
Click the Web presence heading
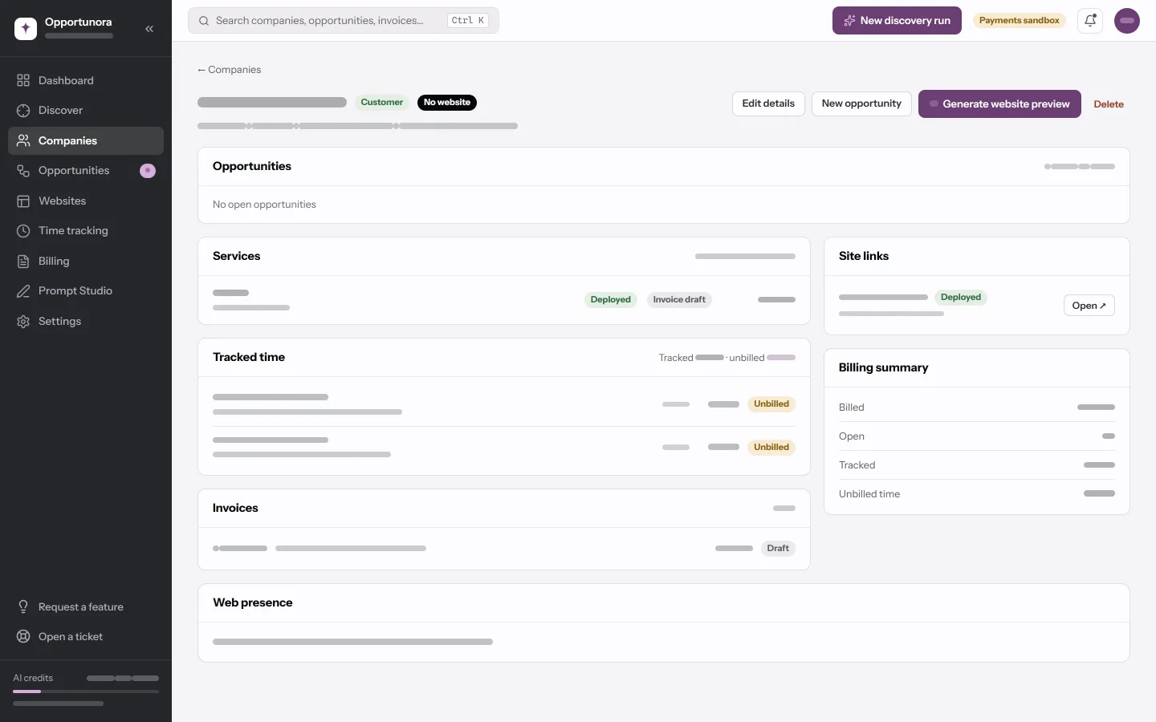click(253, 602)
